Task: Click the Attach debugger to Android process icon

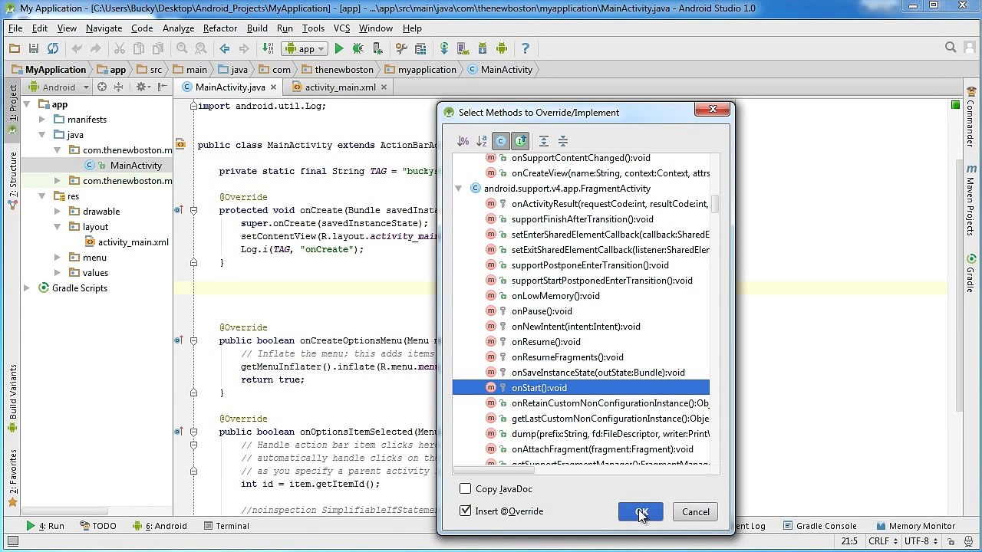Action: pyautogui.click(x=377, y=48)
